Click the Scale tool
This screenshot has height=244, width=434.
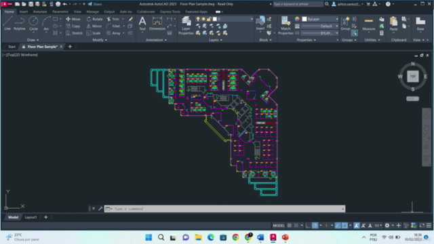pyautogui.click(x=94, y=33)
